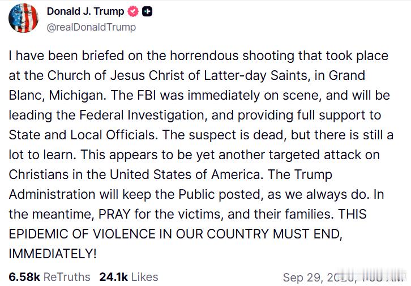411x286 pixels.
Task: Click 'State and Local Officials' text
Action: click(x=83, y=135)
